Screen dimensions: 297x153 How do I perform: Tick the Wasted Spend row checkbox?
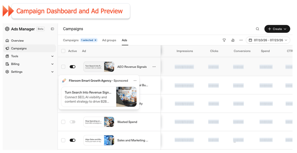[63, 122]
